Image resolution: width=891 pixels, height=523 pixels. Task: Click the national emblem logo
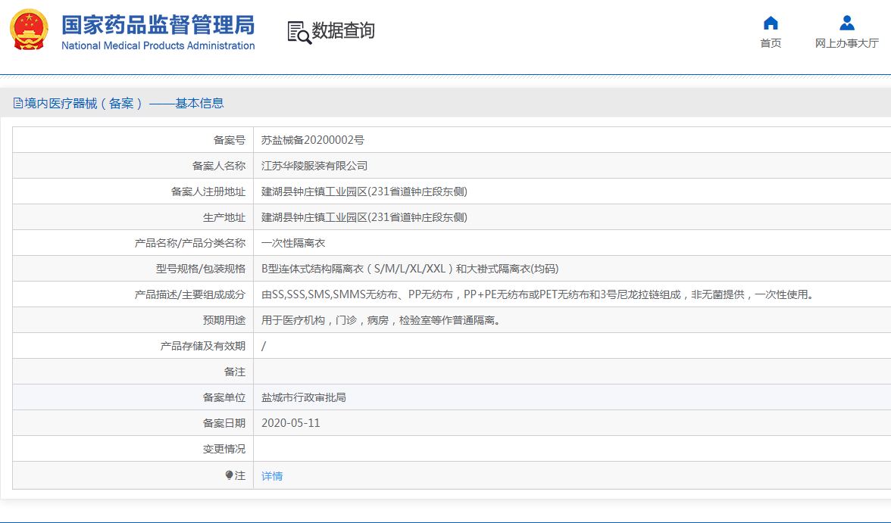click(x=29, y=30)
